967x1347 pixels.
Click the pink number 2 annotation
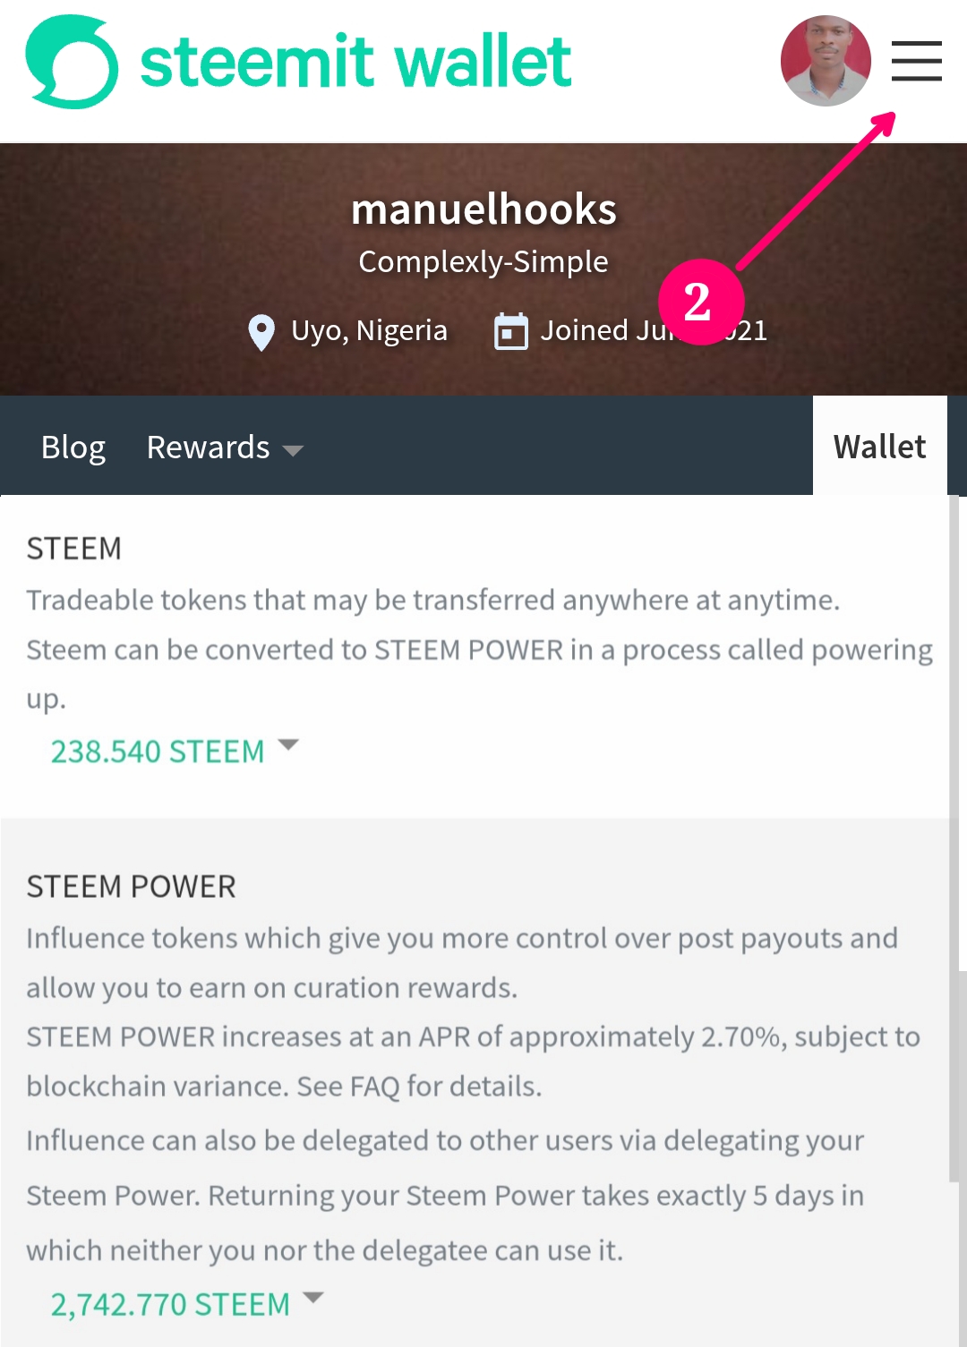700,302
